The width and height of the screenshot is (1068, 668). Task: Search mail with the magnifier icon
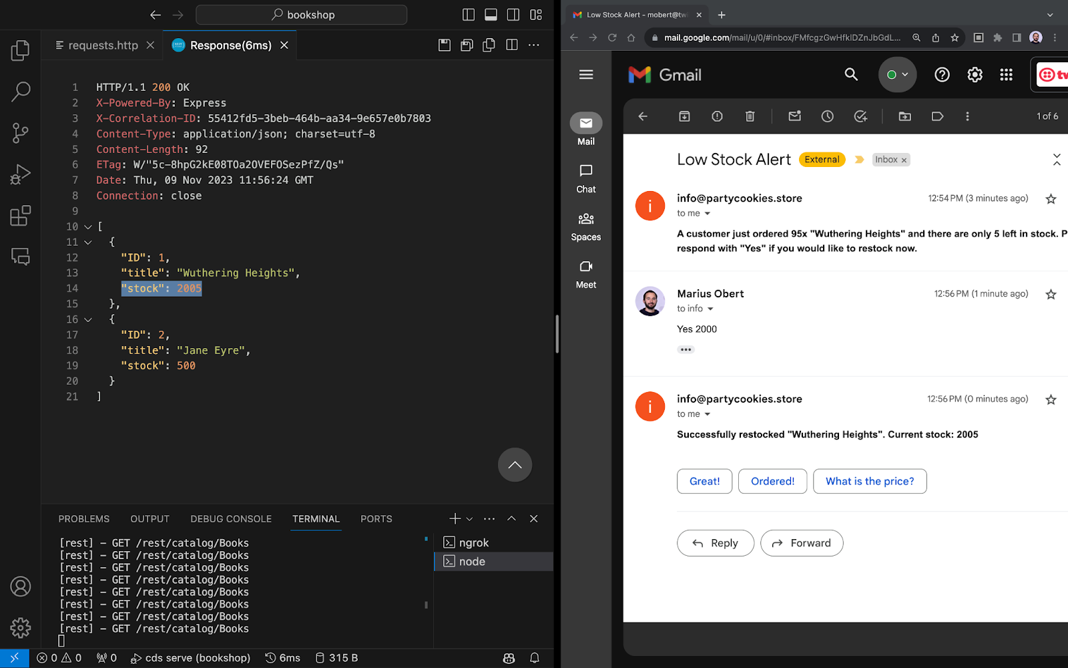851,75
